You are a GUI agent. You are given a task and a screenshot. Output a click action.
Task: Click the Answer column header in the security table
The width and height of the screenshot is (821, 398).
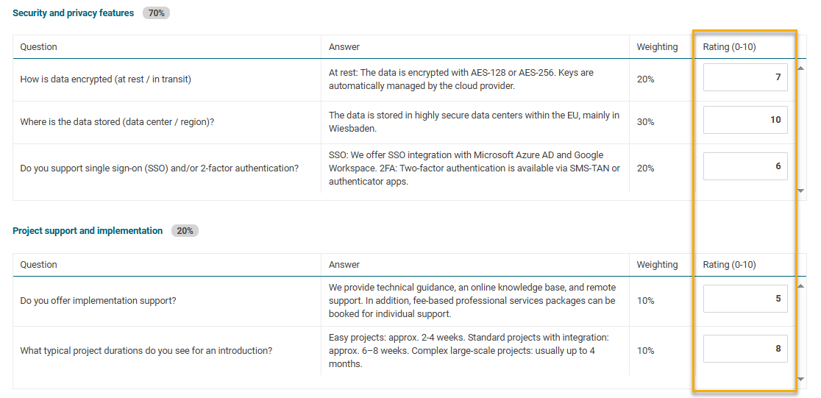pyautogui.click(x=344, y=47)
